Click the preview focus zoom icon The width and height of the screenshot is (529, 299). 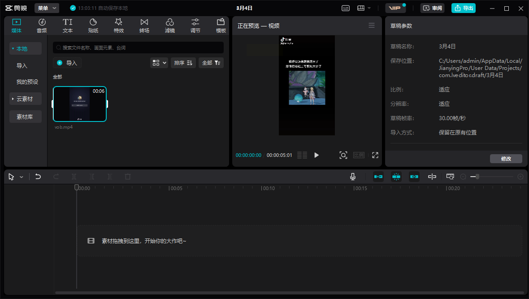pos(343,155)
